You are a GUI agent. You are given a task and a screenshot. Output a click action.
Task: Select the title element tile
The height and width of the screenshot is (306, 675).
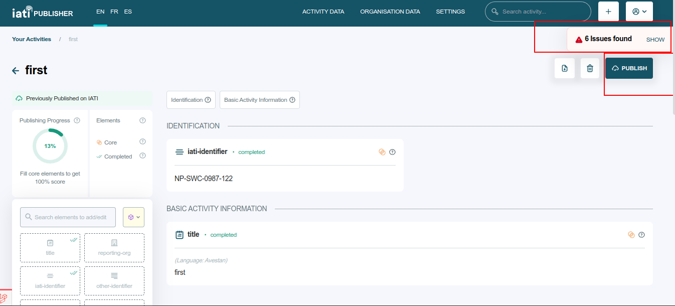50,248
